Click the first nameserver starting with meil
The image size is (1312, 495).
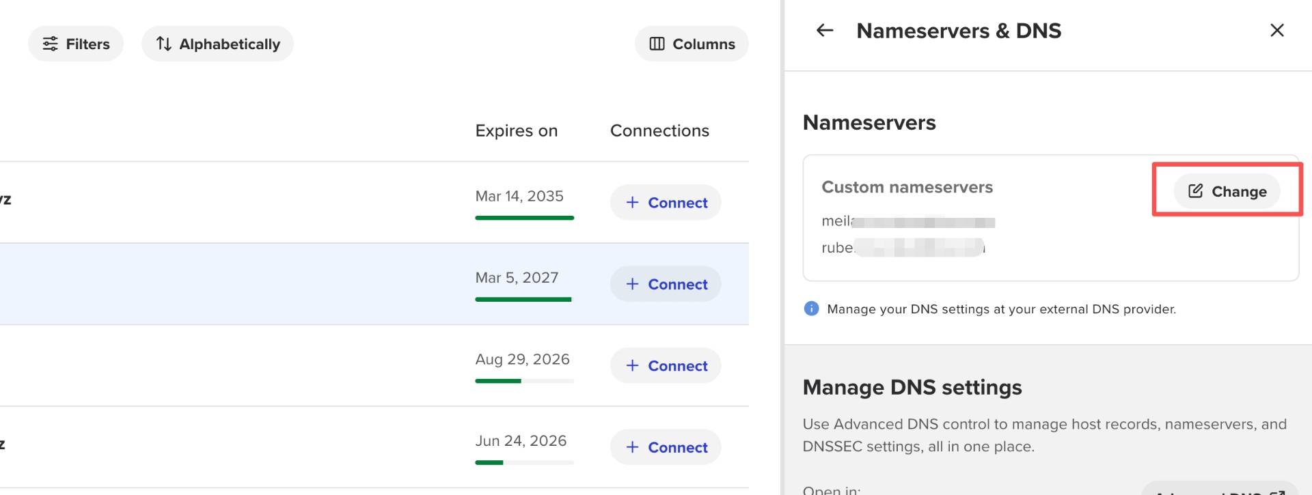pyautogui.click(x=907, y=221)
